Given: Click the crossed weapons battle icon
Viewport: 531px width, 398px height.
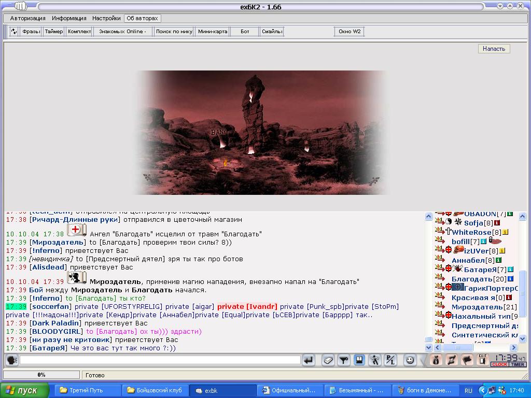Looking at the screenshot, I should (x=452, y=360).
